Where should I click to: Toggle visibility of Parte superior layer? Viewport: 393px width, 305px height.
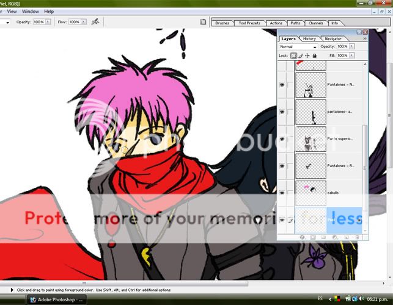[x=282, y=139]
